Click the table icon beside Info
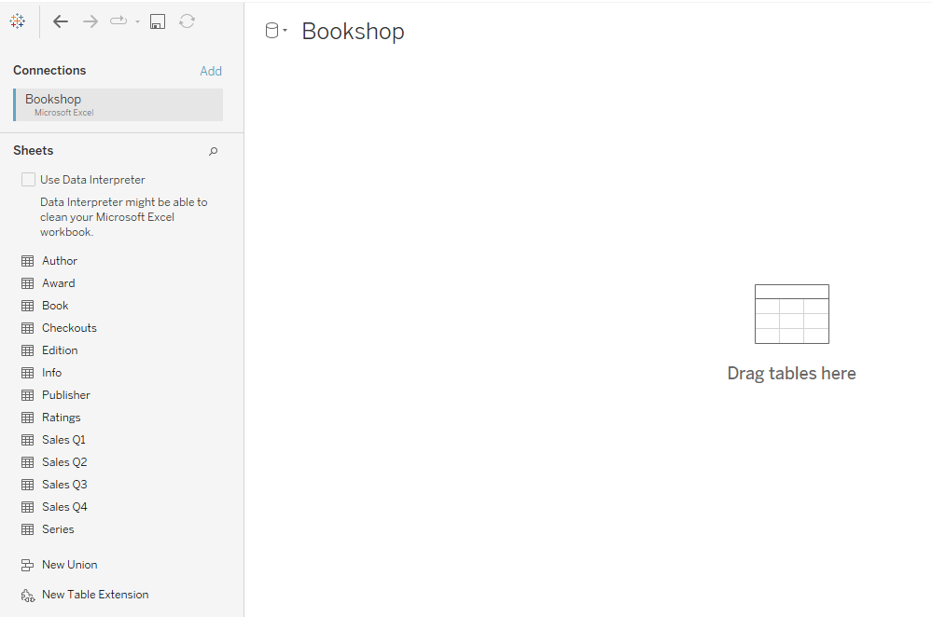The image size is (932, 617). click(x=27, y=373)
